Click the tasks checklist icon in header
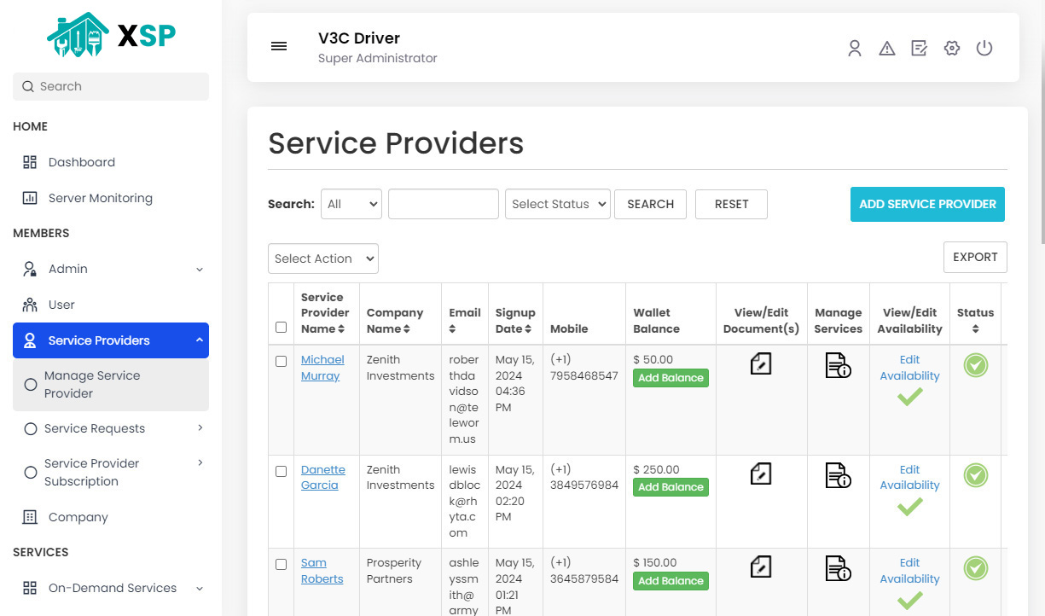Viewport: 1045px width, 616px height. (x=919, y=49)
